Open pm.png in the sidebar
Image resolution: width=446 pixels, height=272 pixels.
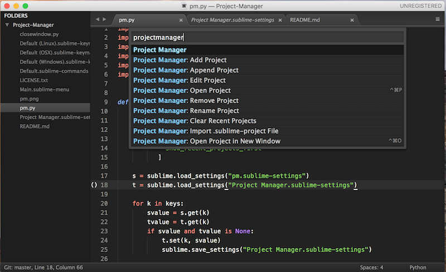pos(29,99)
